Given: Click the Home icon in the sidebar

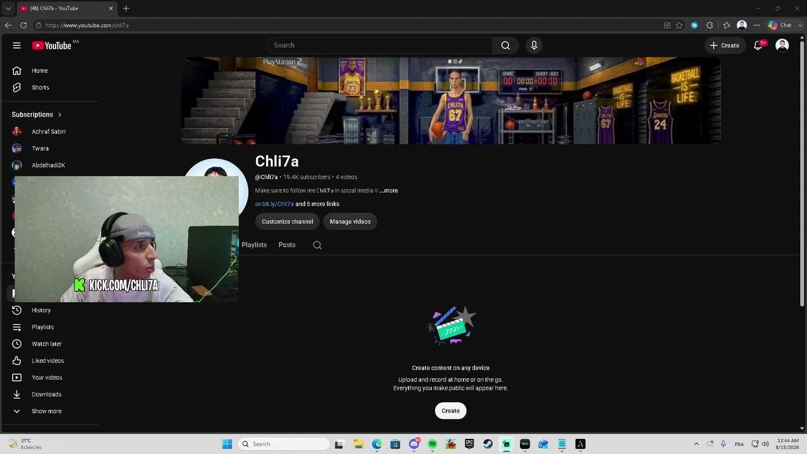Looking at the screenshot, I should pyautogui.click(x=17, y=71).
